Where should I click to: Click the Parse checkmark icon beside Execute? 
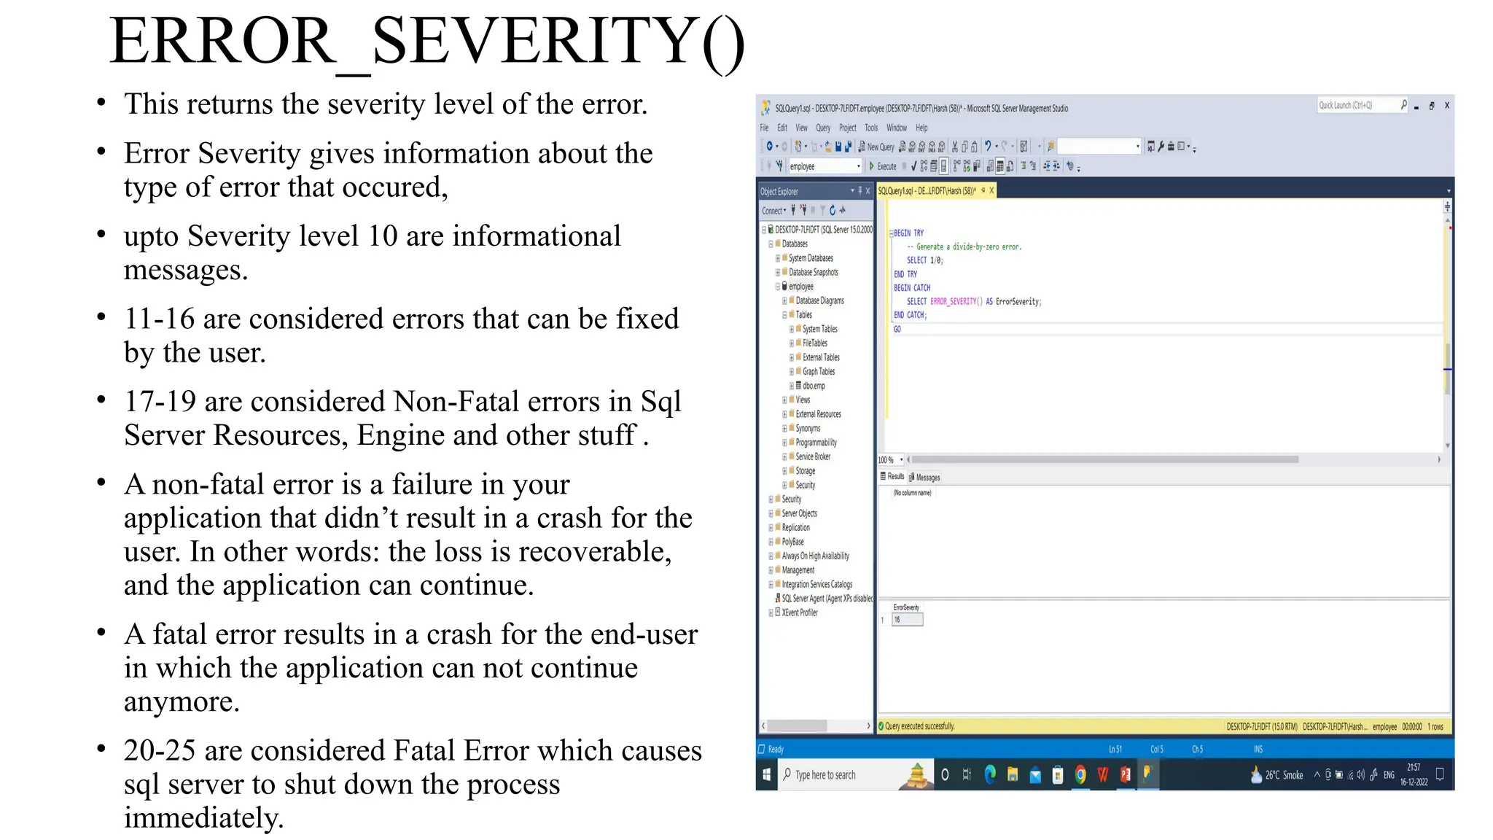tap(913, 166)
